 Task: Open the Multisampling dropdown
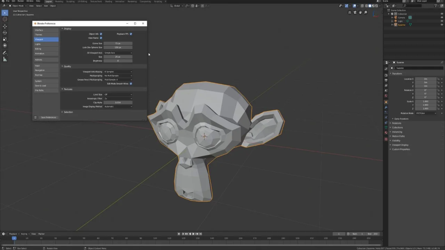pos(118,76)
